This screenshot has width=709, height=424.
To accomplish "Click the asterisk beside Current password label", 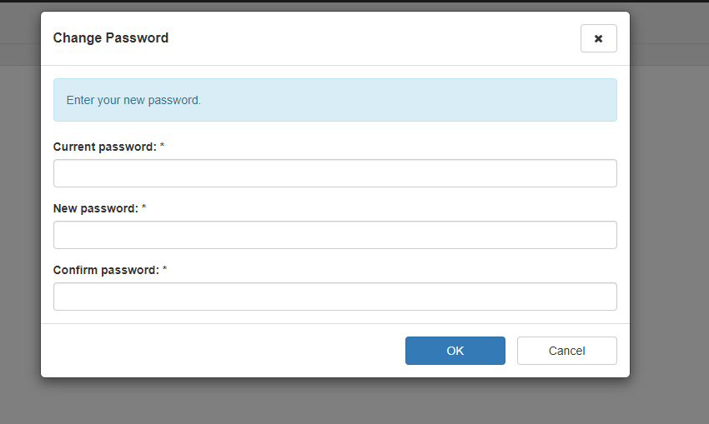I will (163, 147).
